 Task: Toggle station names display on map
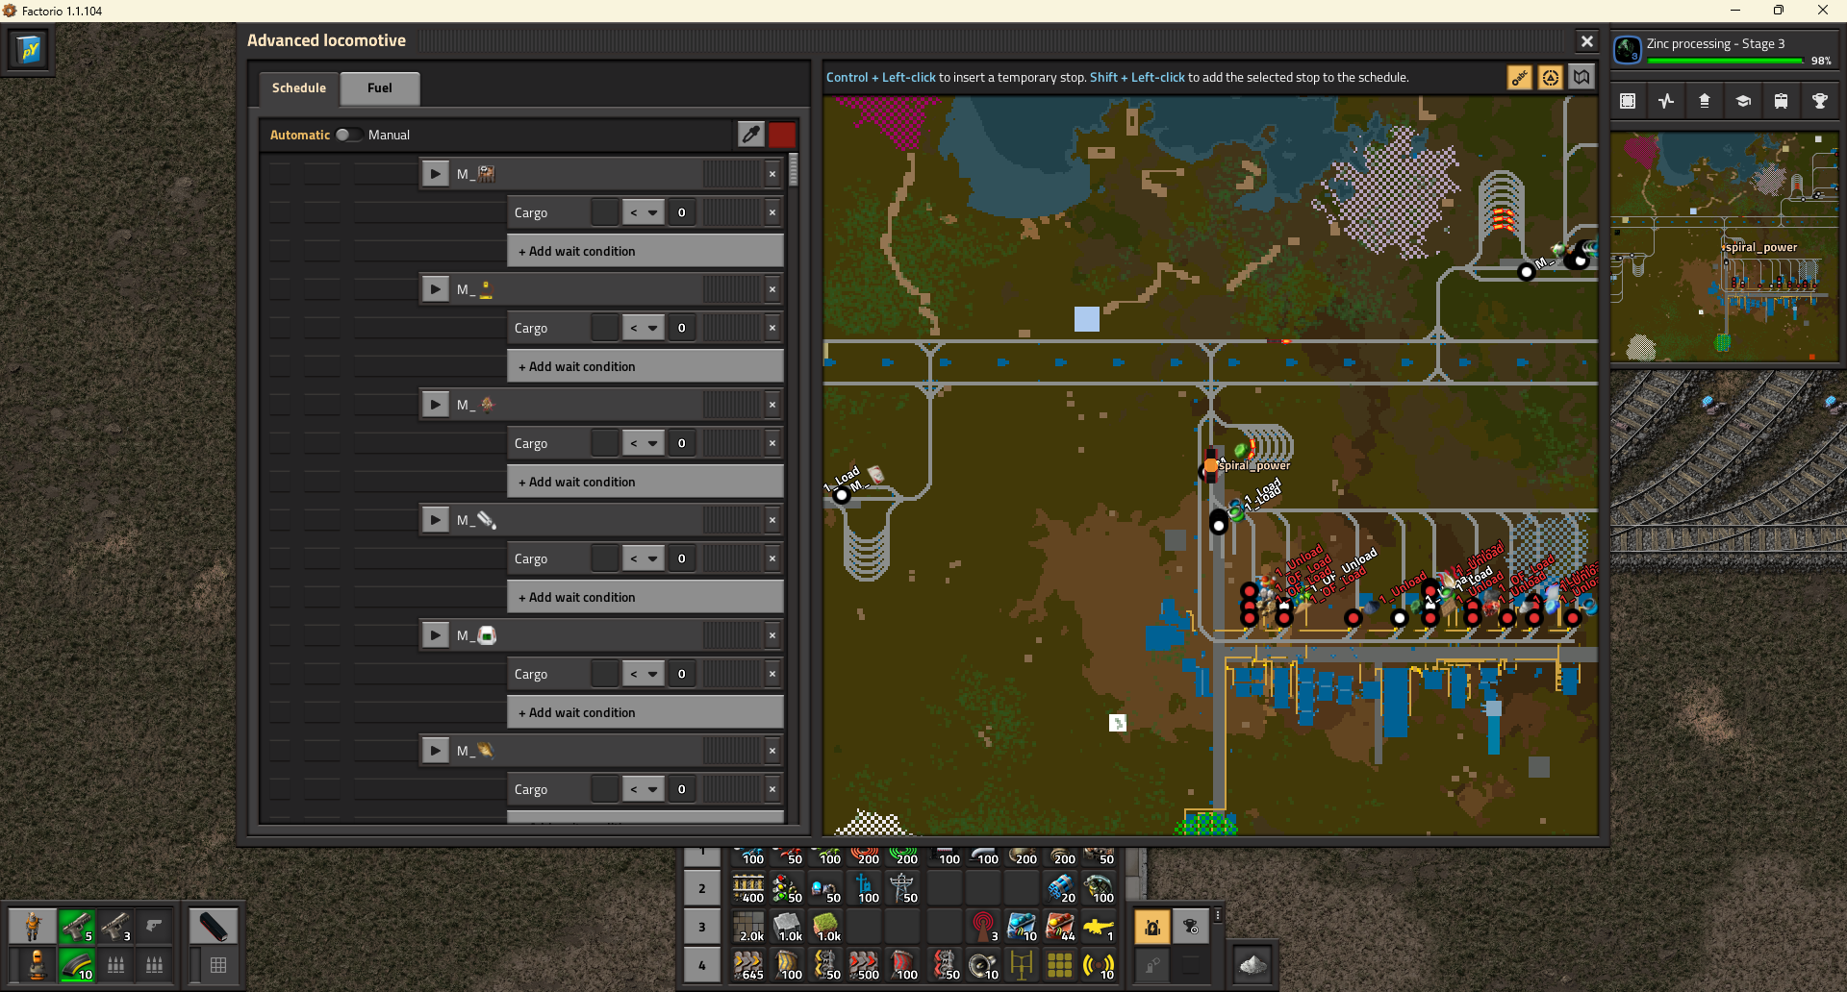1519,78
